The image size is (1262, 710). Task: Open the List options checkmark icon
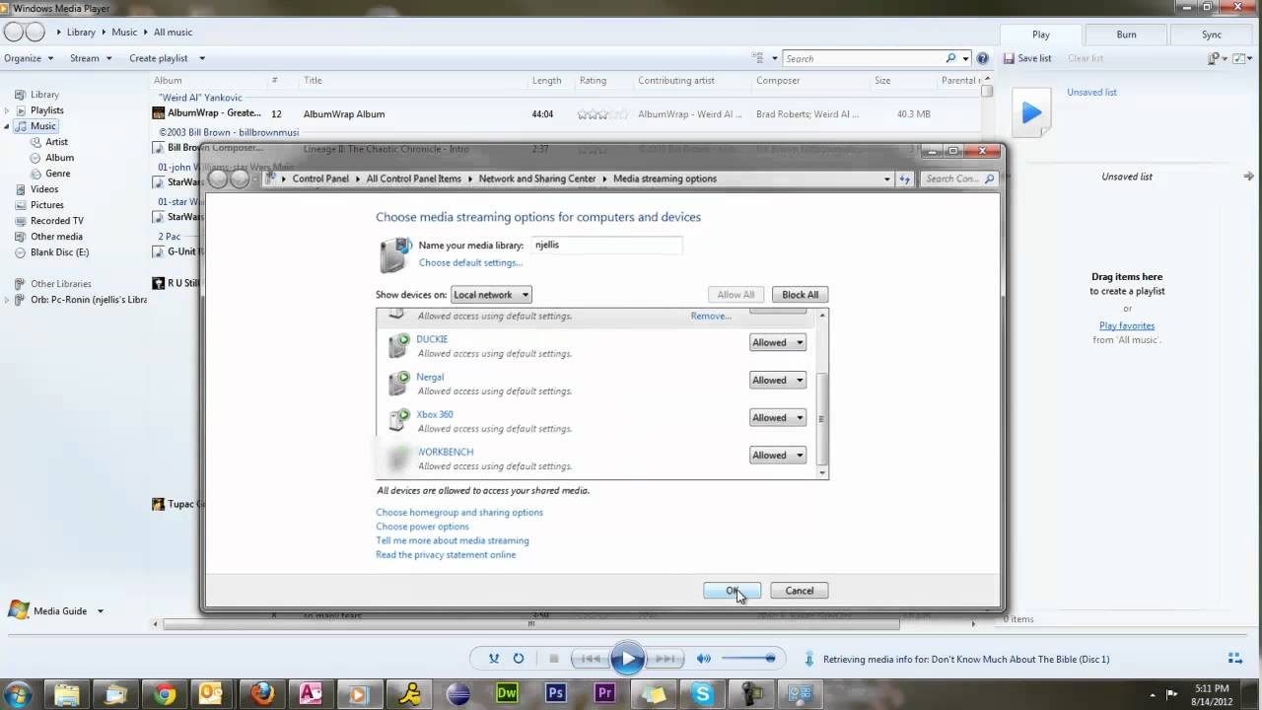1242,58
